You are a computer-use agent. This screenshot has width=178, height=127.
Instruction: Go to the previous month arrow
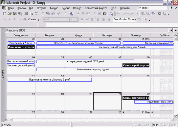coord(171,30)
